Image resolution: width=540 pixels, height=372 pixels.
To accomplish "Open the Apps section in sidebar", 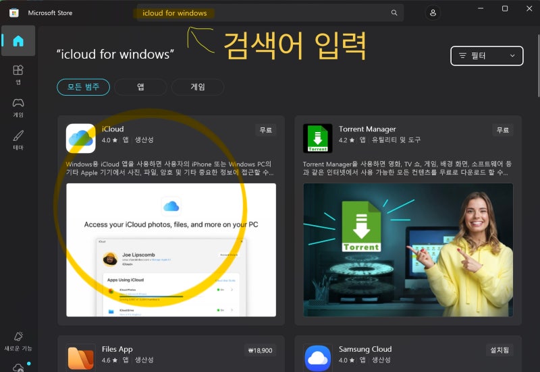I will coord(18,74).
